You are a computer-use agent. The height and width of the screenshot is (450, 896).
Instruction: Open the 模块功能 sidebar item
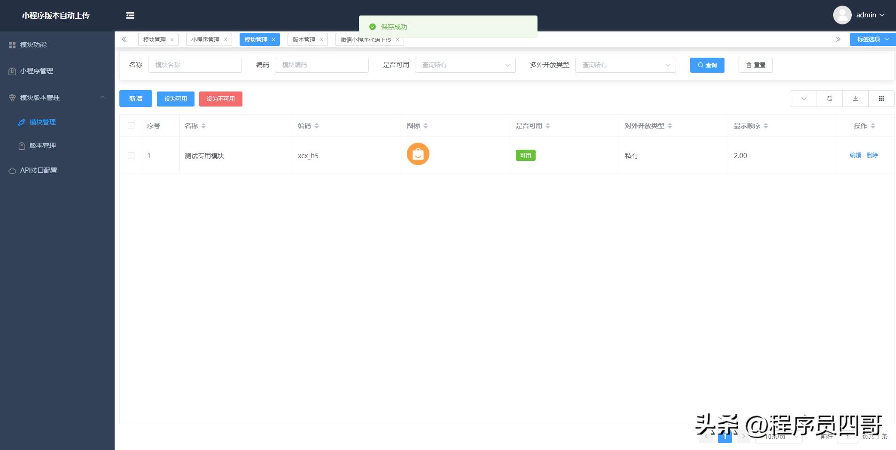coord(33,45)
